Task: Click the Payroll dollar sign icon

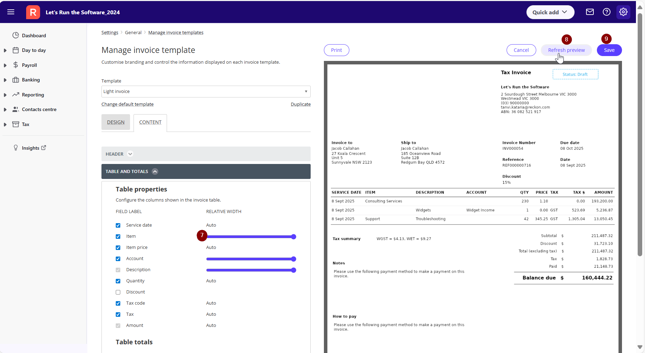Action: coord(16,65)
